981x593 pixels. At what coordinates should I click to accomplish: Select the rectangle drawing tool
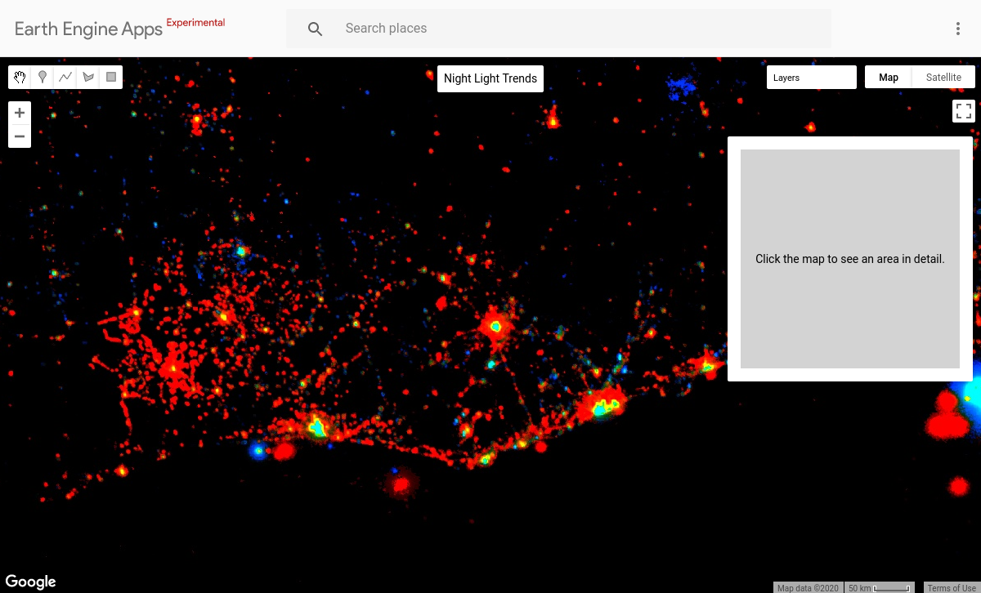pyautogui.click(x=110, y=77)
